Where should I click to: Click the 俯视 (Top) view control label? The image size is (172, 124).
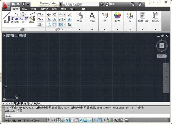click(x=11, y=35)
